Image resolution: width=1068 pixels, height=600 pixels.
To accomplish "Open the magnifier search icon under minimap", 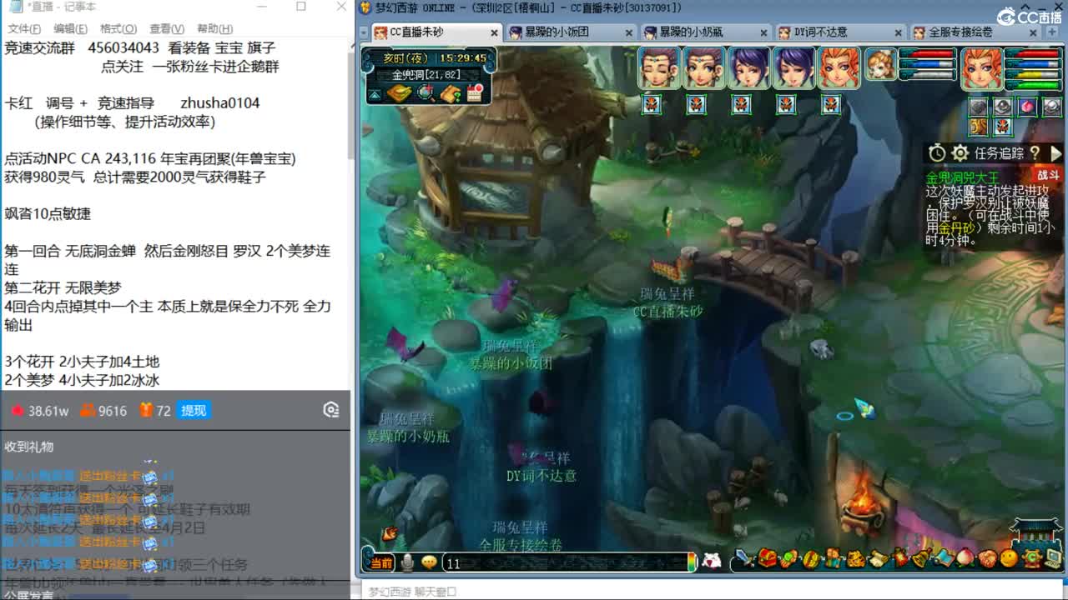I will [426, 93].
